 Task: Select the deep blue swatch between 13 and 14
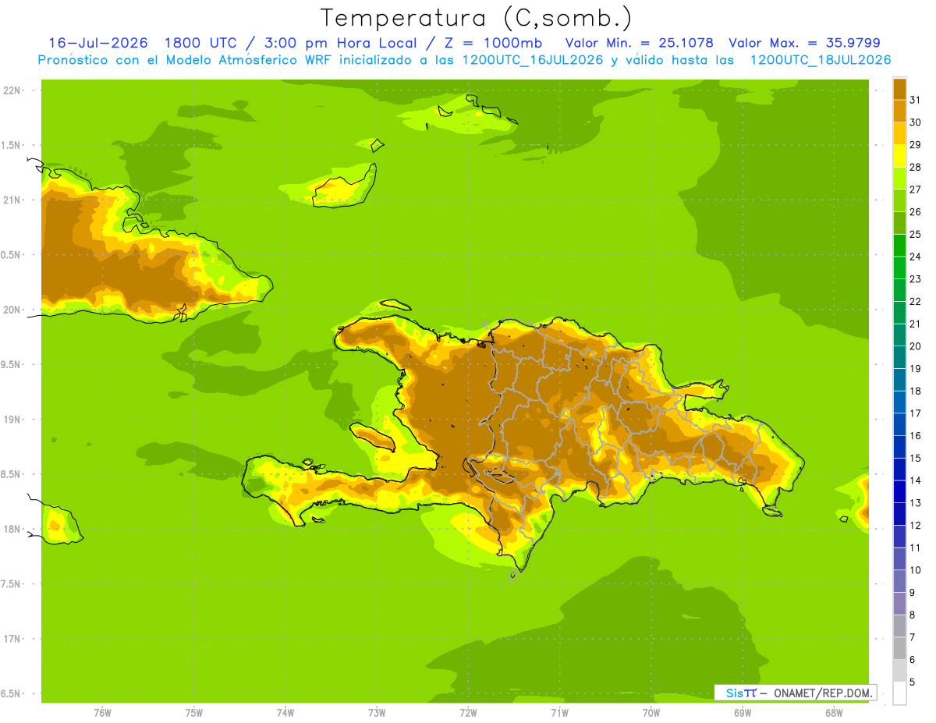click(x=899, y=491)
